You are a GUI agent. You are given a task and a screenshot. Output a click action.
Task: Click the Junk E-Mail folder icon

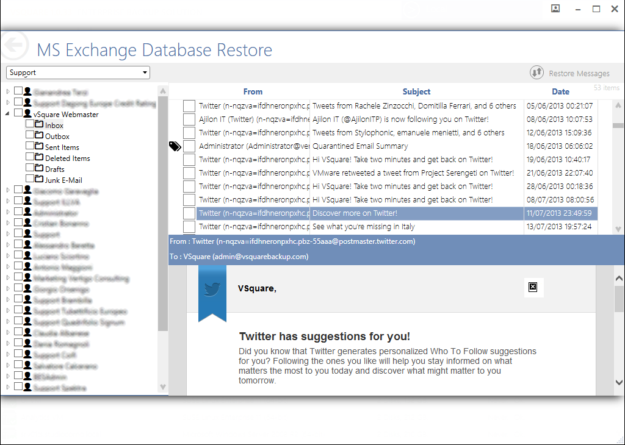pyautogui.click(x=39, y=179)
